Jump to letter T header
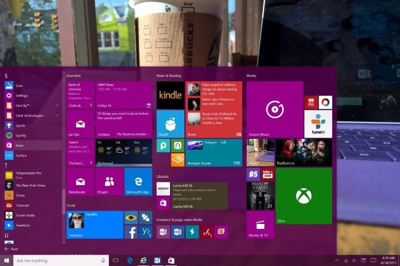The image size is (400, 266). [x=6, y=166]
